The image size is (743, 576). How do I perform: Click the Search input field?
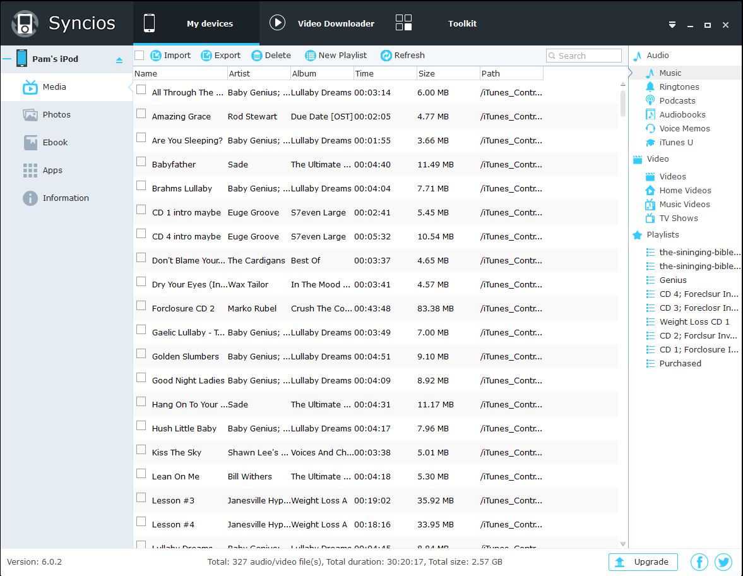(x=584, y=56)
